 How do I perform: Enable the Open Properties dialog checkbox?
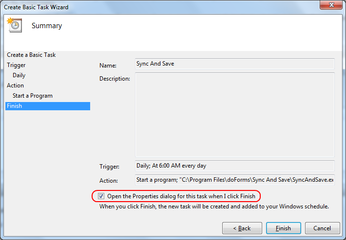(x=101, y=196)
